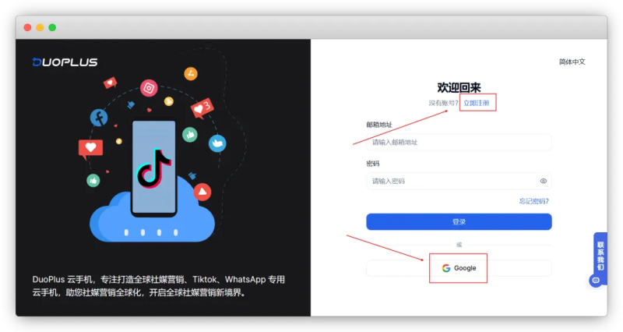This screenshot has width=623, height=332.
Task: Click the 立即注册 register link
Action: pyautogui.click(x=477, y=103)
